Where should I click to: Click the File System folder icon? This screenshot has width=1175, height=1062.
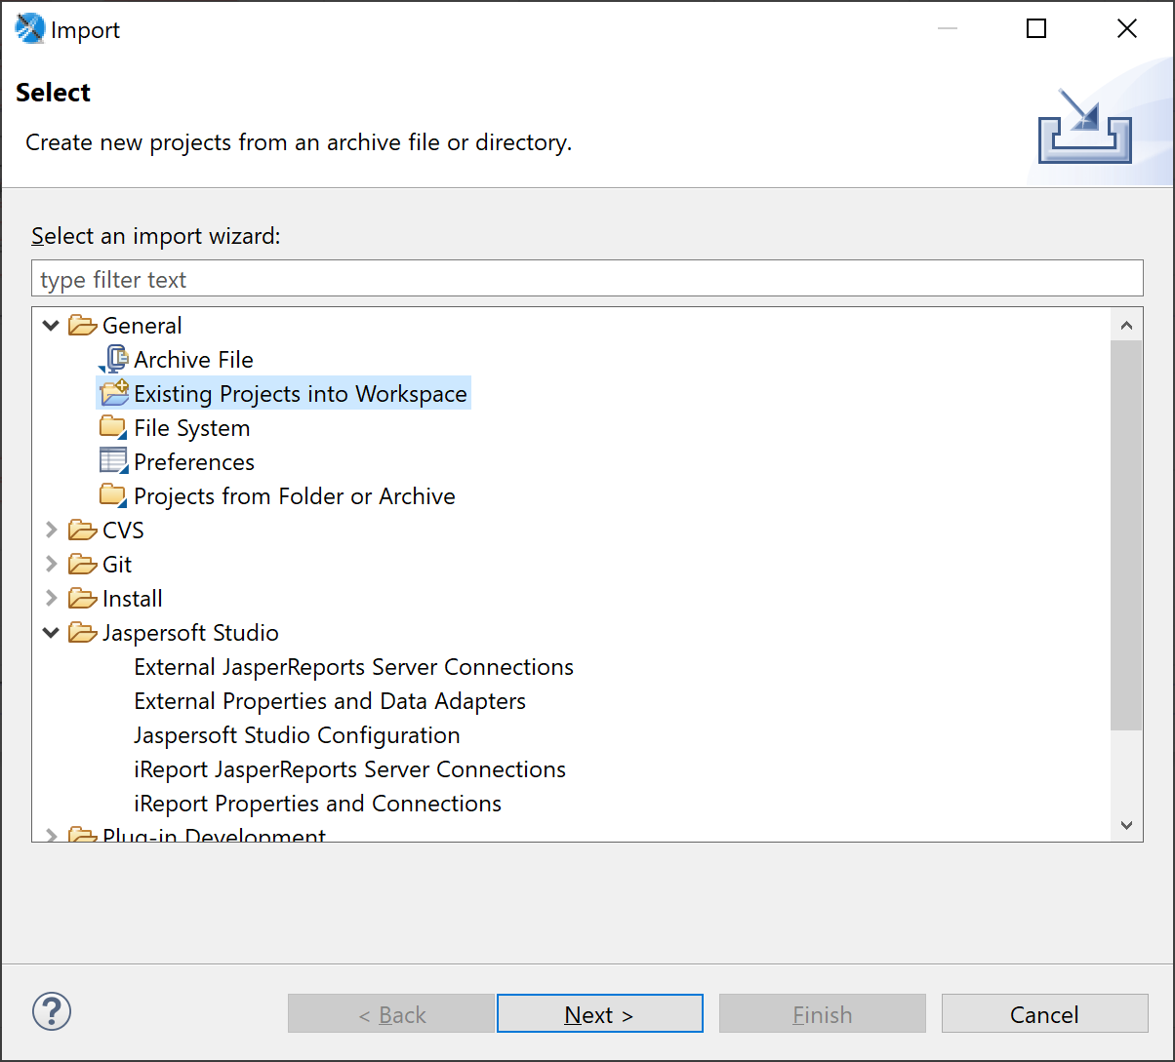(x=113, y=427)
